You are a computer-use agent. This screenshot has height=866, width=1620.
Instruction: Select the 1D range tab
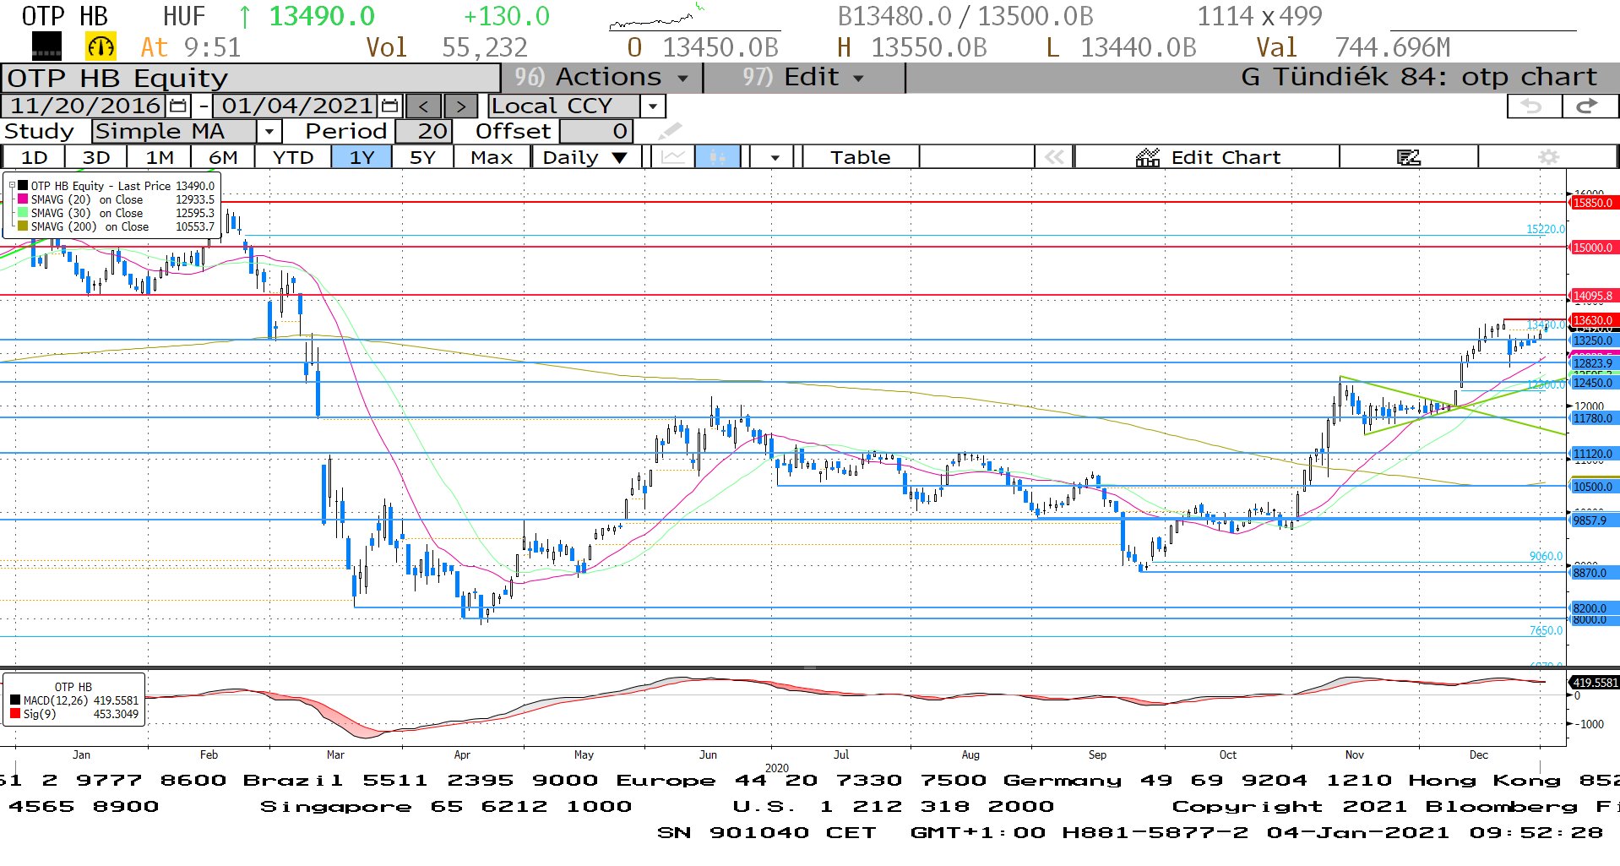(34, 157)
